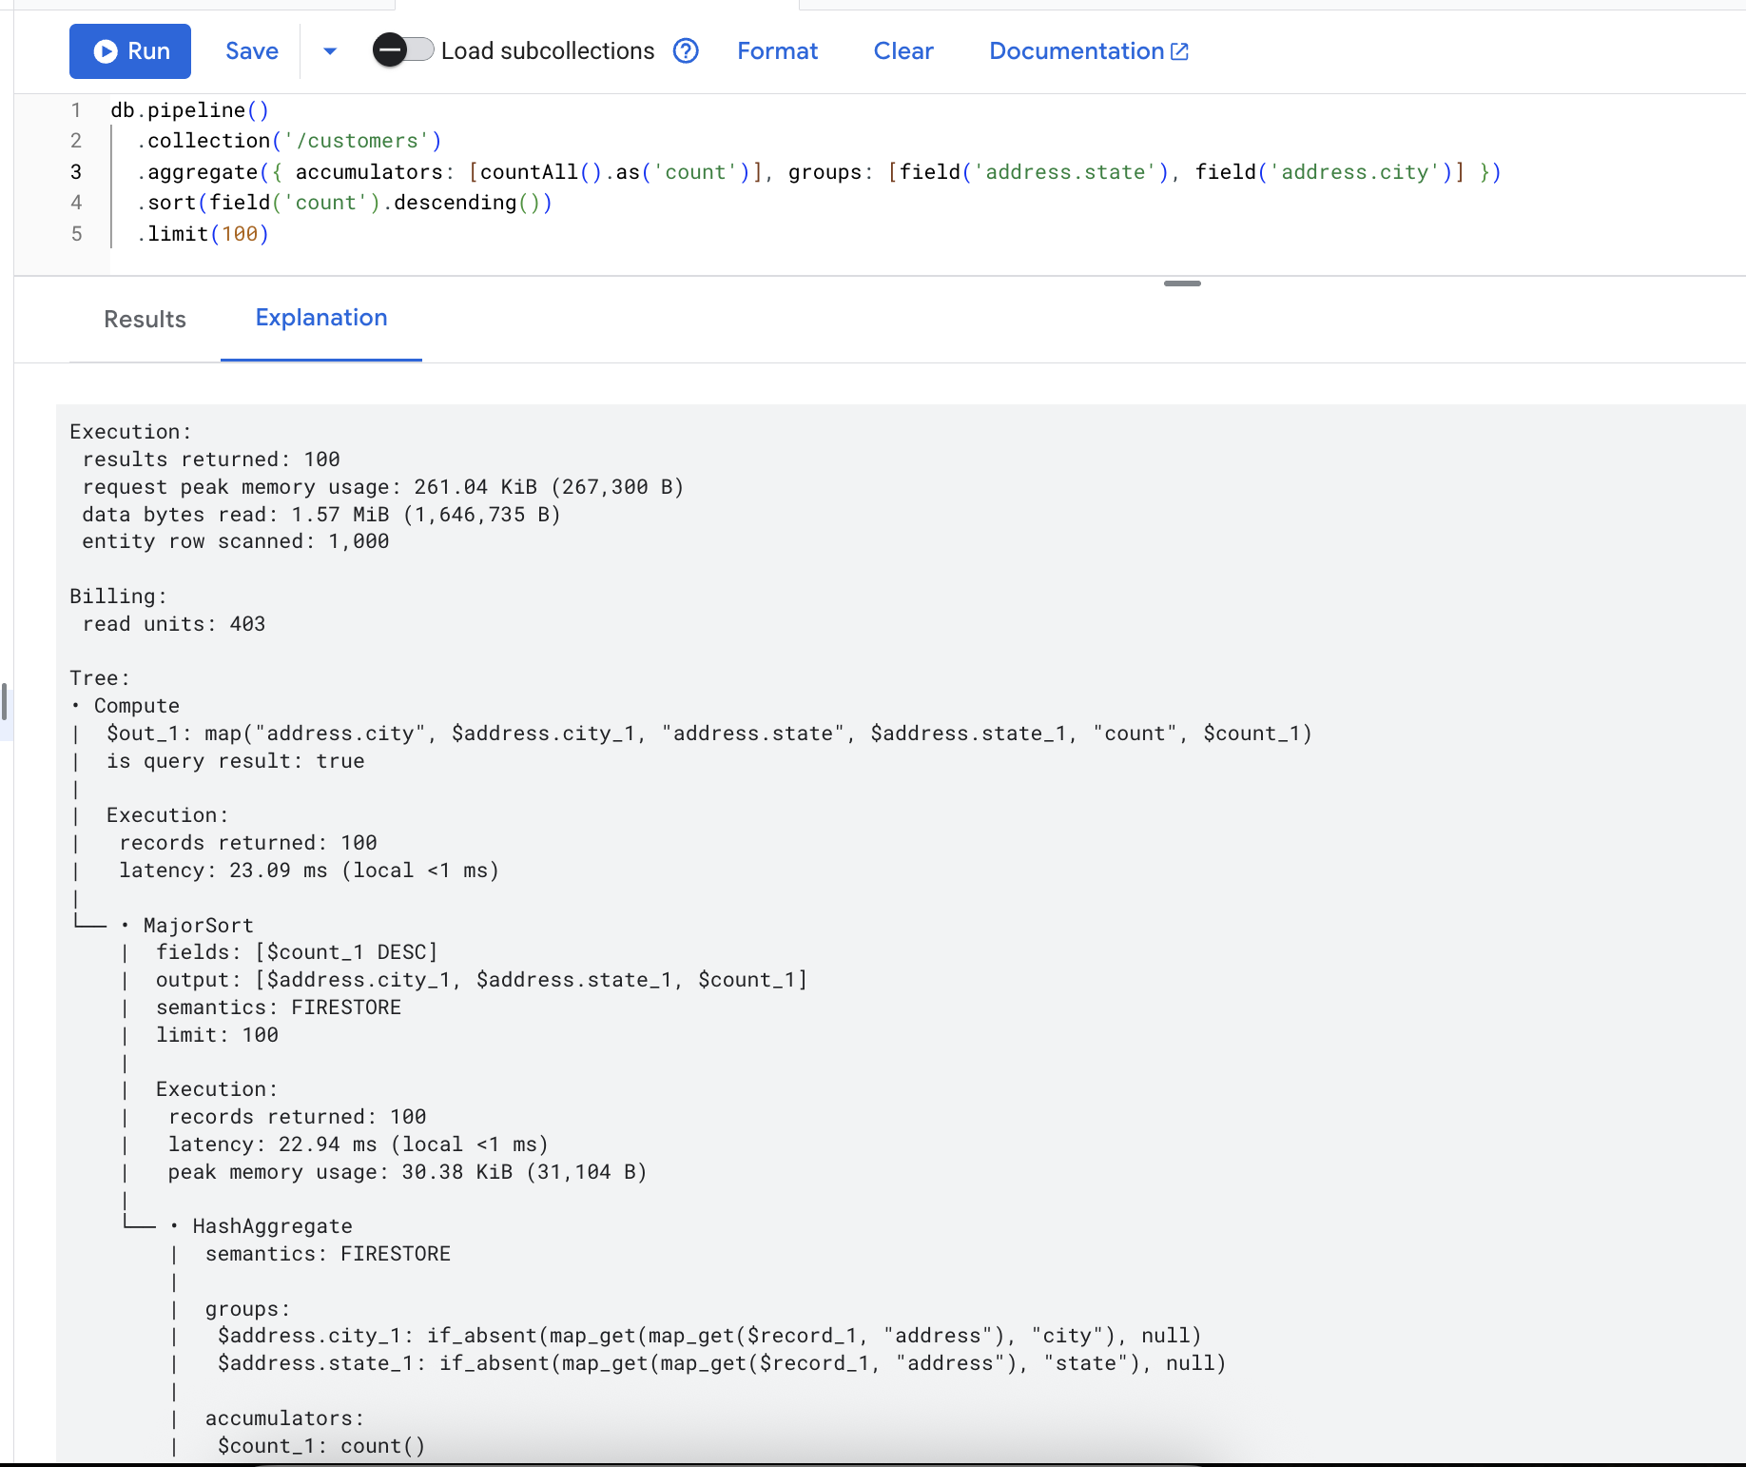
Task: Collapse the results panel using the drag handle
Action: tap(1182, 284)
